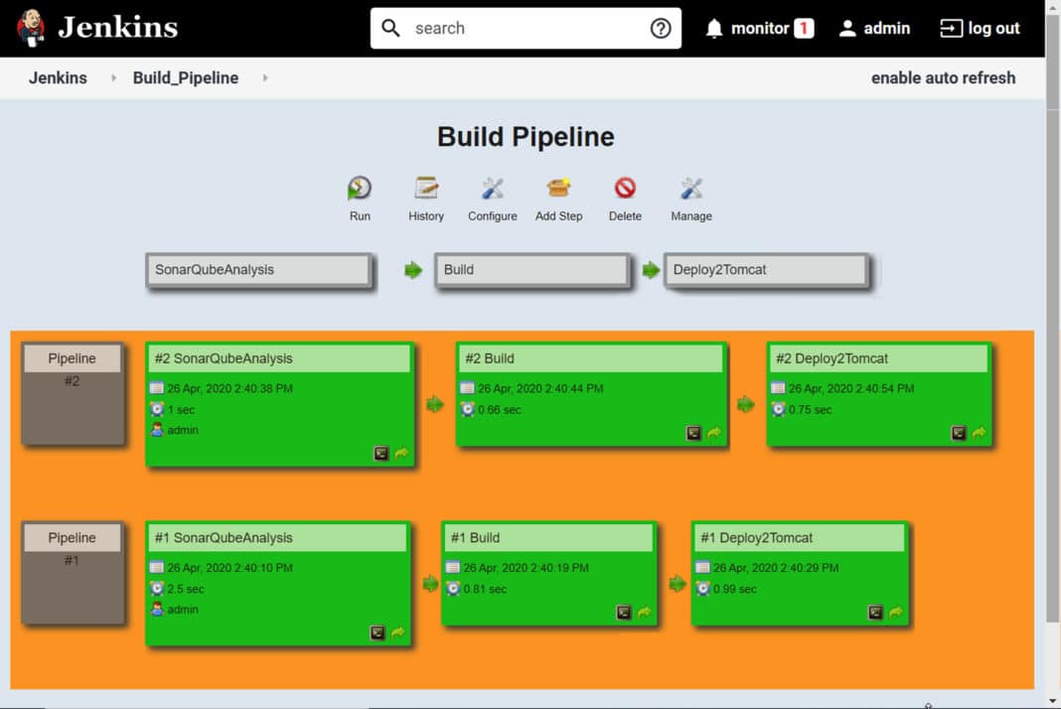Open search help via the question mark icon

(661, 28)
